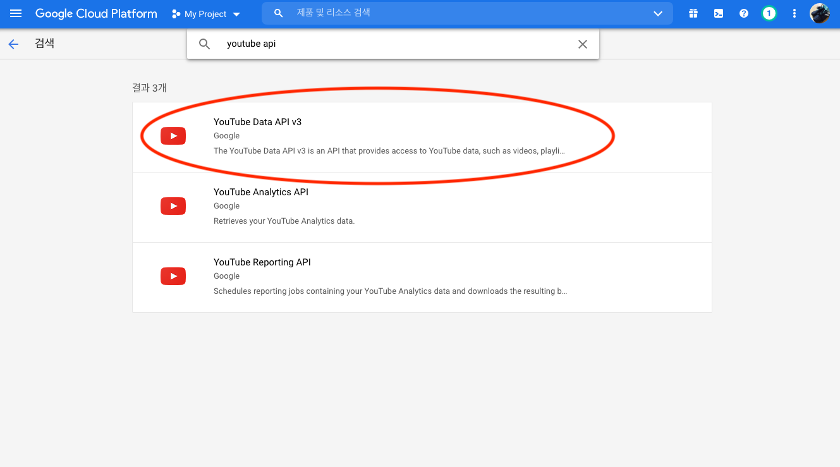840x467 pixels.
Task: Click 'Retrieves your YouTube Analytics data.' text
Action: 284,221
